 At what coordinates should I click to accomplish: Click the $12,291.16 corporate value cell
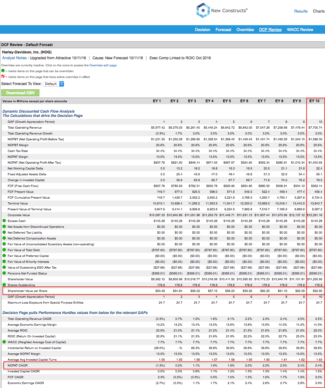(x=315, y=215)
